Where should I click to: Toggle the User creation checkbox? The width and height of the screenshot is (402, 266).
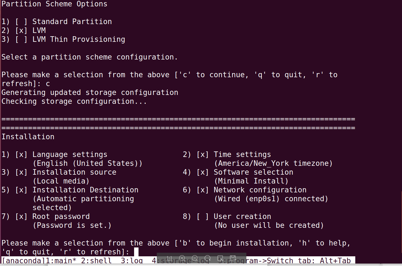(x=203, y=216)
